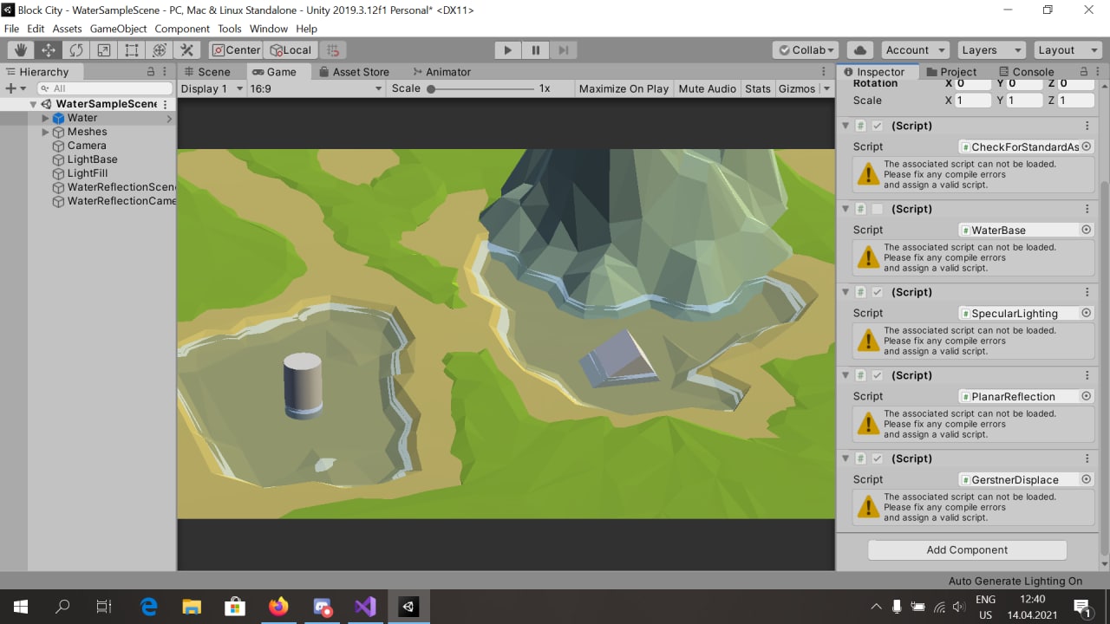Open the GameObject menu
Viewport: 1110px width, 624px height.
(x=118, y=29)
